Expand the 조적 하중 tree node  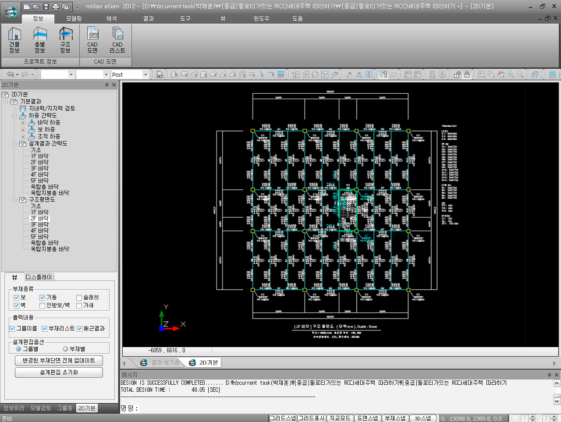(x=23, y=137)
